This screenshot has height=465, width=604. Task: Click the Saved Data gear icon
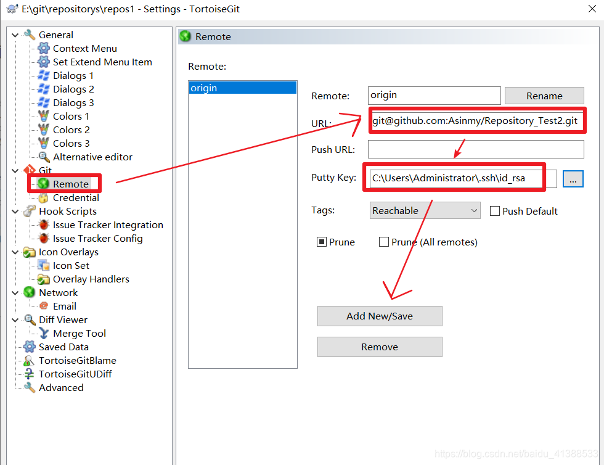click(x=30, y=347)
